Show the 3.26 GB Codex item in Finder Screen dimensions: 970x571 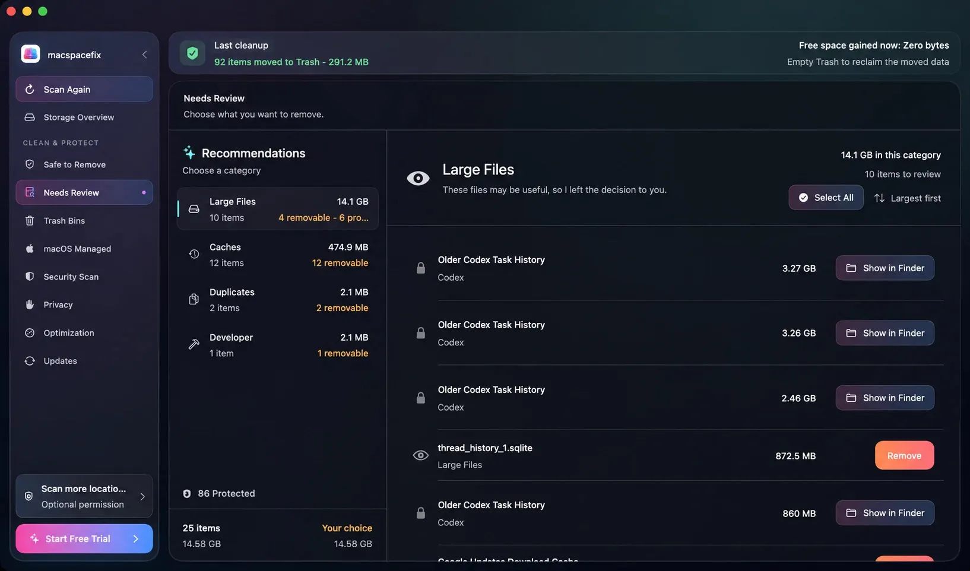pos(885,333)
